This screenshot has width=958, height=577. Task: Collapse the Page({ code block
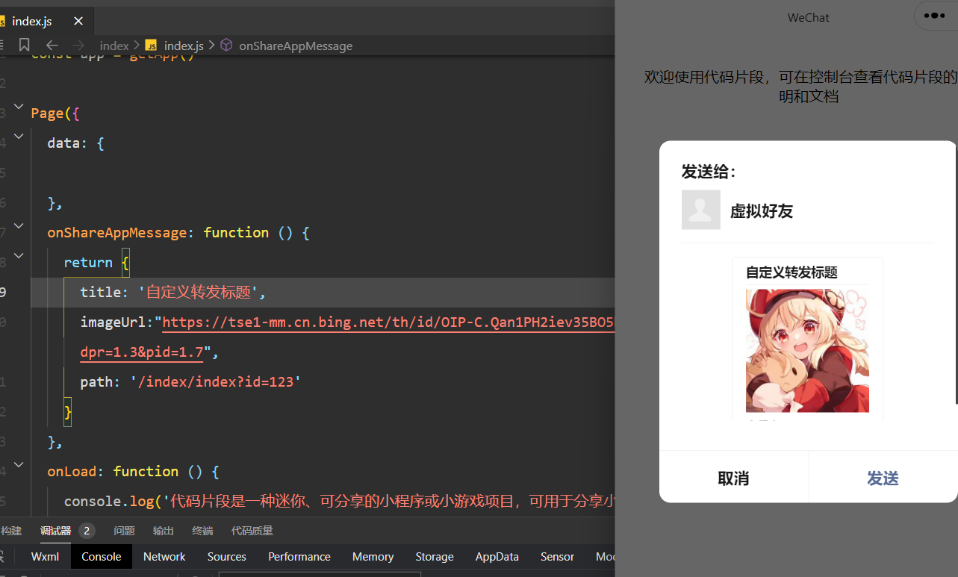19,107
